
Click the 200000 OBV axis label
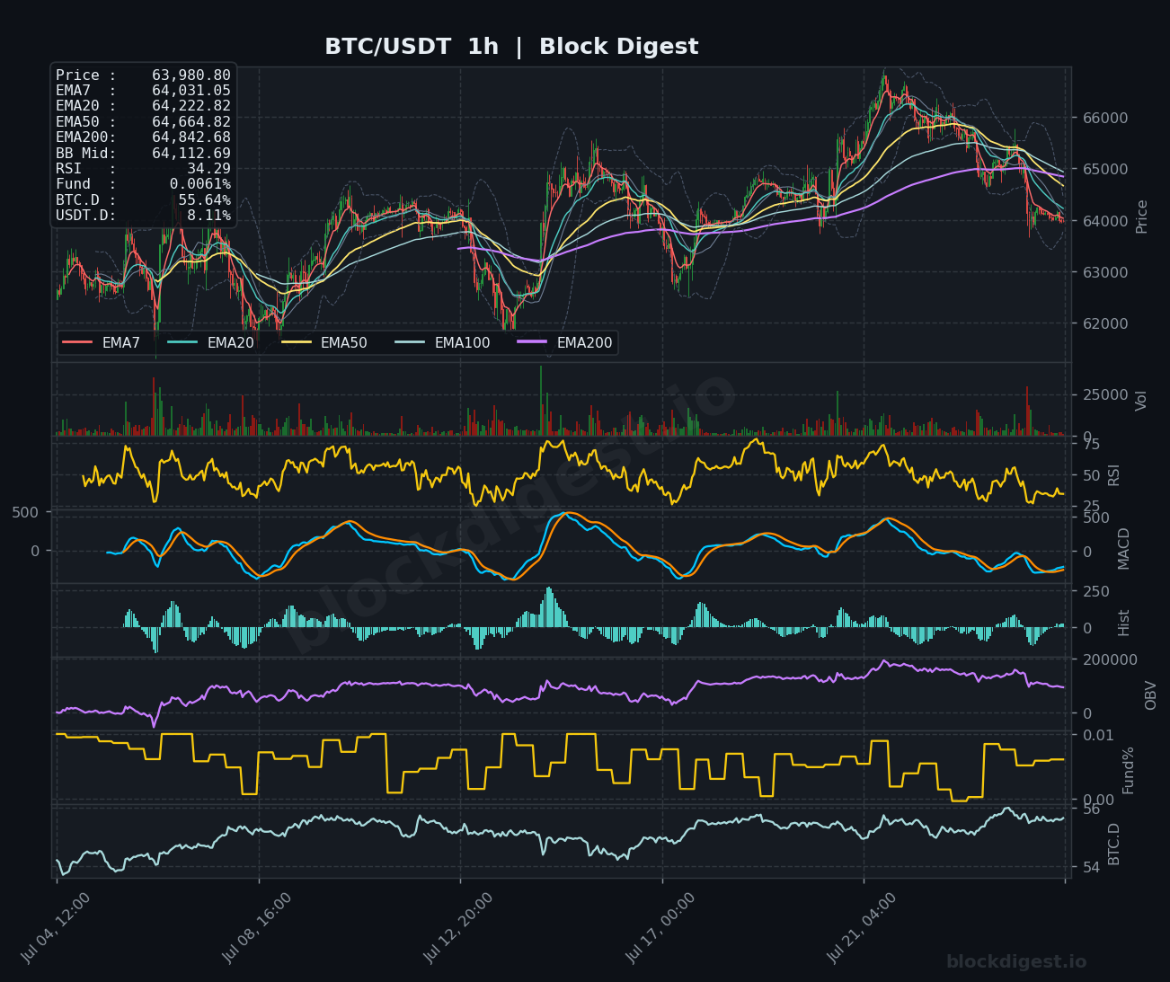coord(1109,659)
